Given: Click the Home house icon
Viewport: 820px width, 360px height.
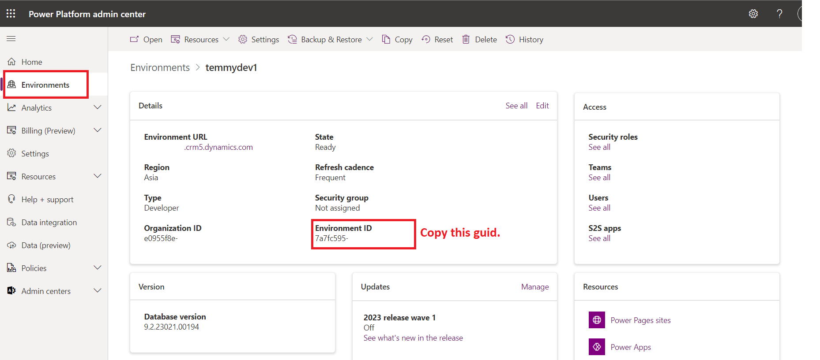Looking at the screenshot, I should pos(11,62).
